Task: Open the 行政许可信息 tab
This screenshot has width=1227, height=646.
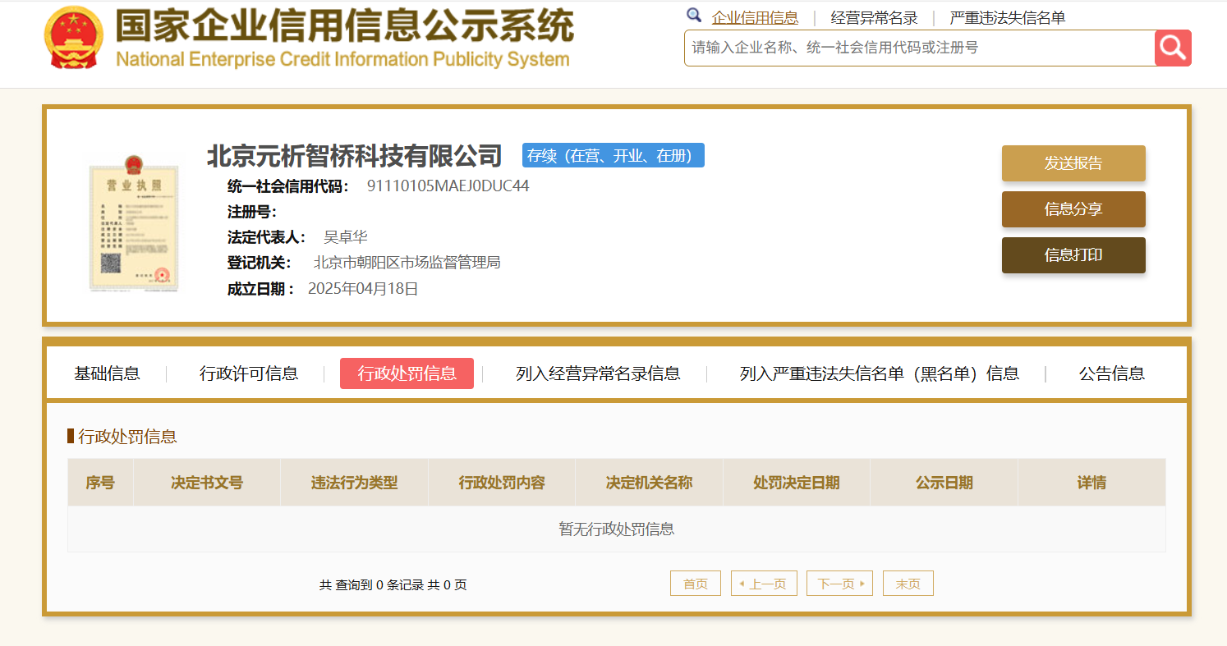Action: tap(249, 373)
